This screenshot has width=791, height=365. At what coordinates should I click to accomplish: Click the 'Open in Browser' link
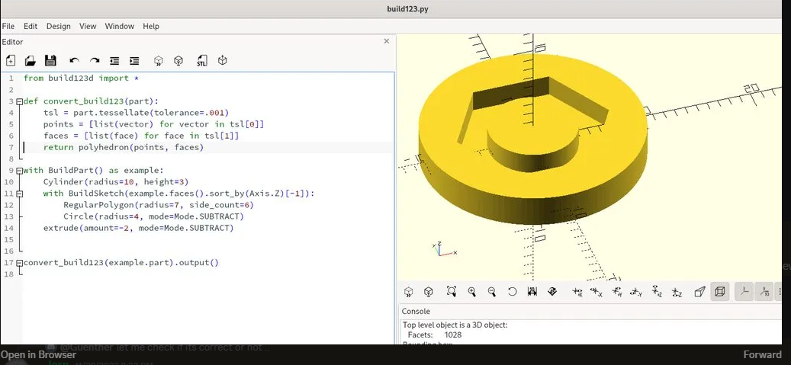pos(38,354)
